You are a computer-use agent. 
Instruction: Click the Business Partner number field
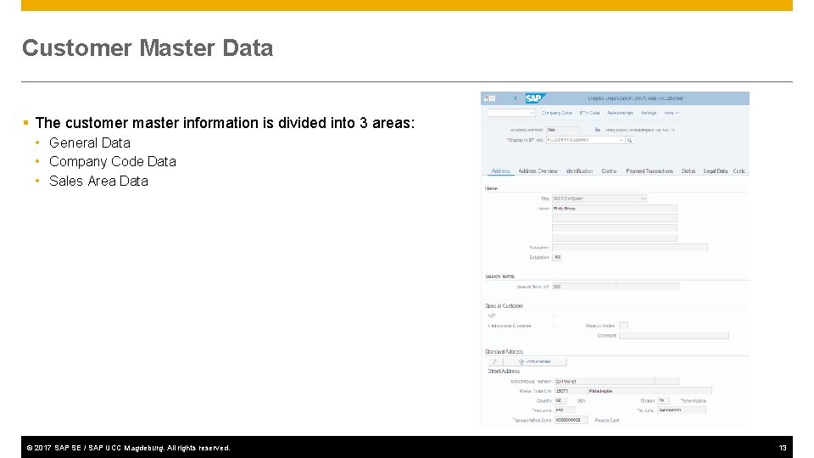(563, 130)
